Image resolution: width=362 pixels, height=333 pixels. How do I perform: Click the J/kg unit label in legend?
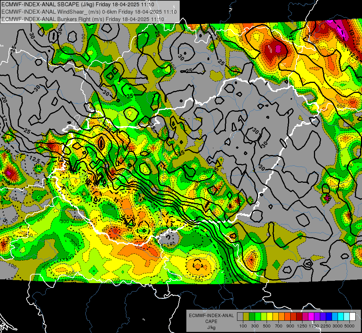tap(212, 327)
